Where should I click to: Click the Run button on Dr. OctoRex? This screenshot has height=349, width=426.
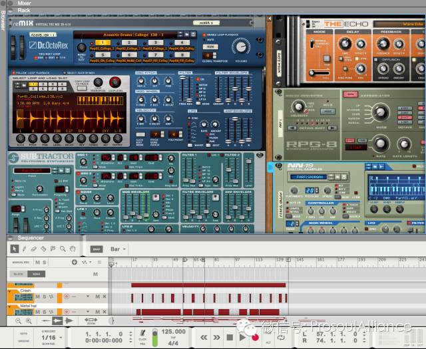point(209,47)
